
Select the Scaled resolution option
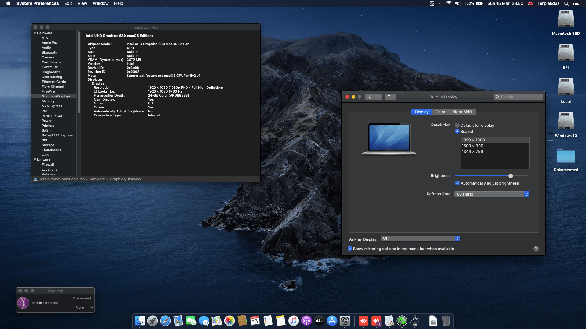(x=457, y=131)
